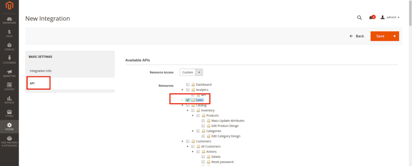Check the Customers resource checkbox
The width and height of the screenshot is (412, 166).
pos(187,141)
